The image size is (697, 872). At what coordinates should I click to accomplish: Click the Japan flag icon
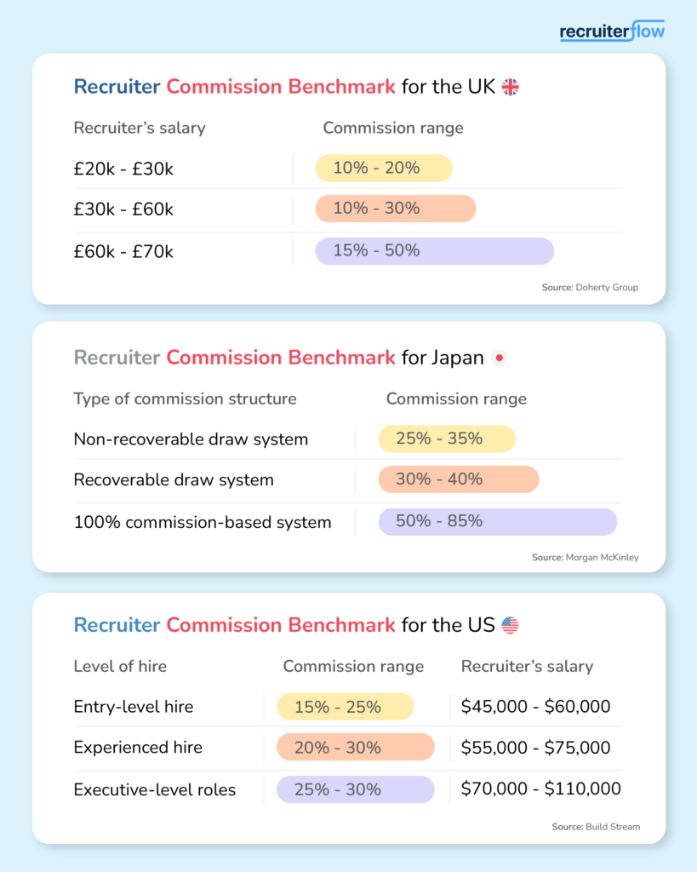(x=499, y=358)
